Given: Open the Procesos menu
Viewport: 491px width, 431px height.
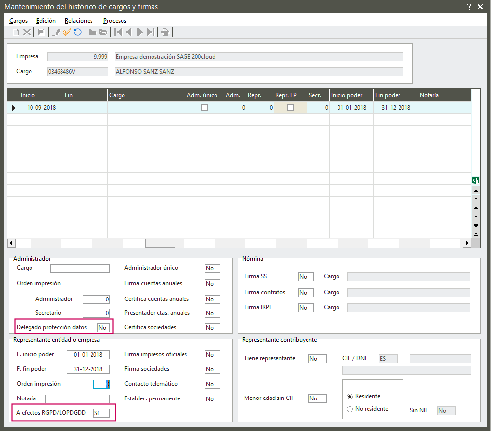Looking at the screenshot, I should 115,21.
